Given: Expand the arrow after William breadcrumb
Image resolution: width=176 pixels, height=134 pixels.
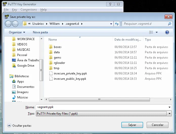Looking at the screenshot, I should pos(63,24).
